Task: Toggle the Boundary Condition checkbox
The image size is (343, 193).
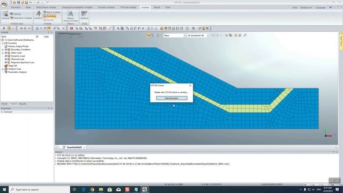Action: pos(6,50)
